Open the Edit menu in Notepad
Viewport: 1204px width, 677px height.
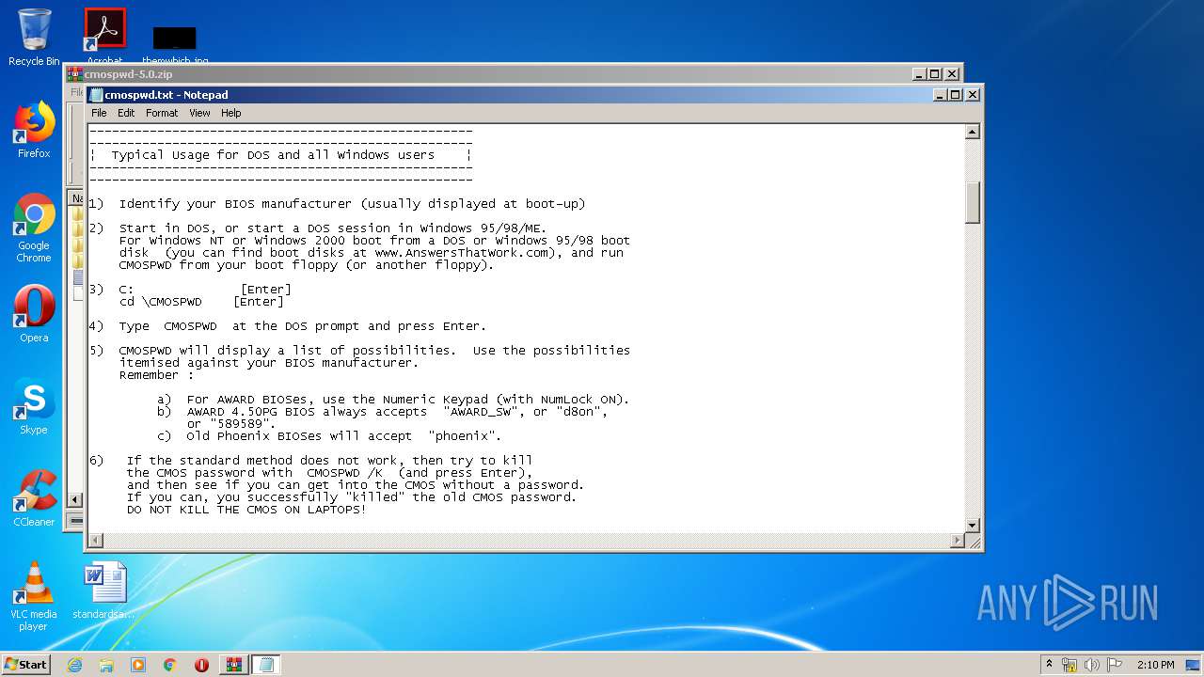tap(126, 113)
